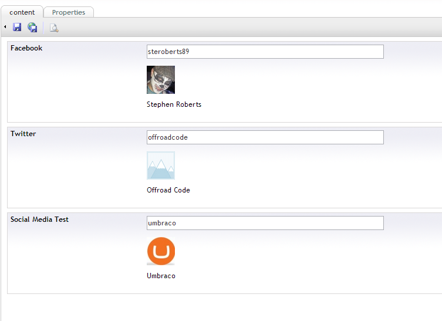
Task: Click the Preview page magnifier icon
Action: coord(54,28)
